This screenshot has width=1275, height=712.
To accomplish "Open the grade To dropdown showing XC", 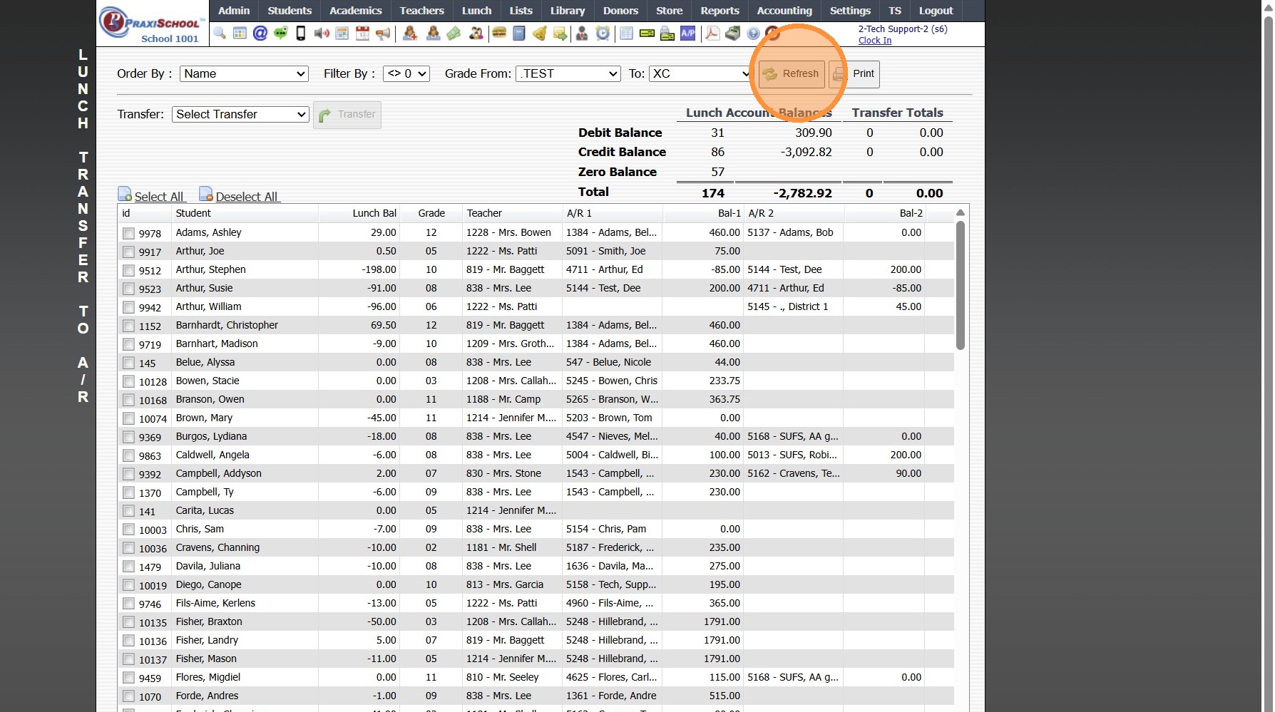I will coord(700,73).
